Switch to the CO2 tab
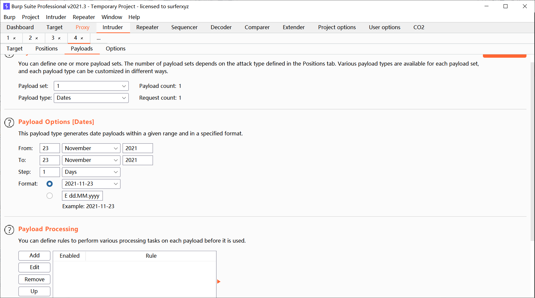The width and height of the screenshot is (535, 298). pos(419,28)
